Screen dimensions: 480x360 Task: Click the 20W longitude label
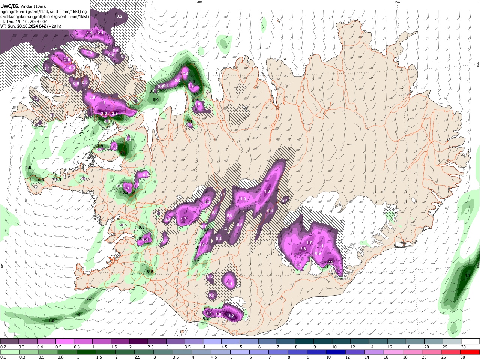(x=199, y=2)
